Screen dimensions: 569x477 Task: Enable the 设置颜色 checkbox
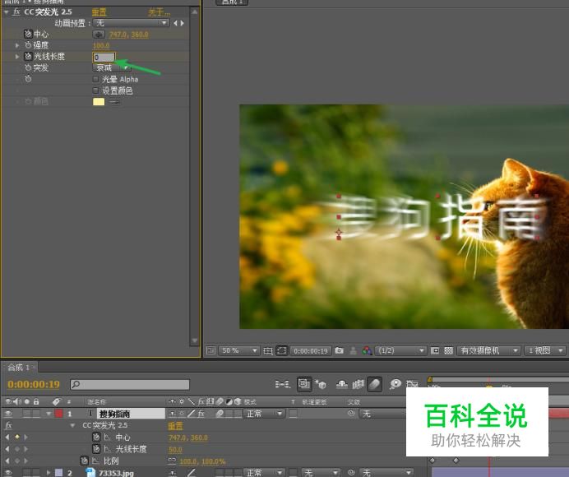96,90
